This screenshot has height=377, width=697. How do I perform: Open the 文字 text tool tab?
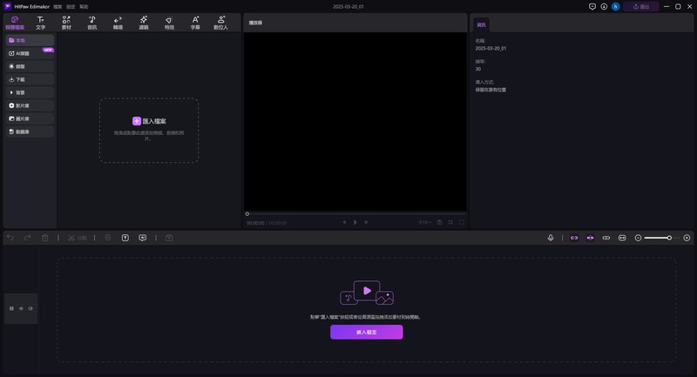40,23
